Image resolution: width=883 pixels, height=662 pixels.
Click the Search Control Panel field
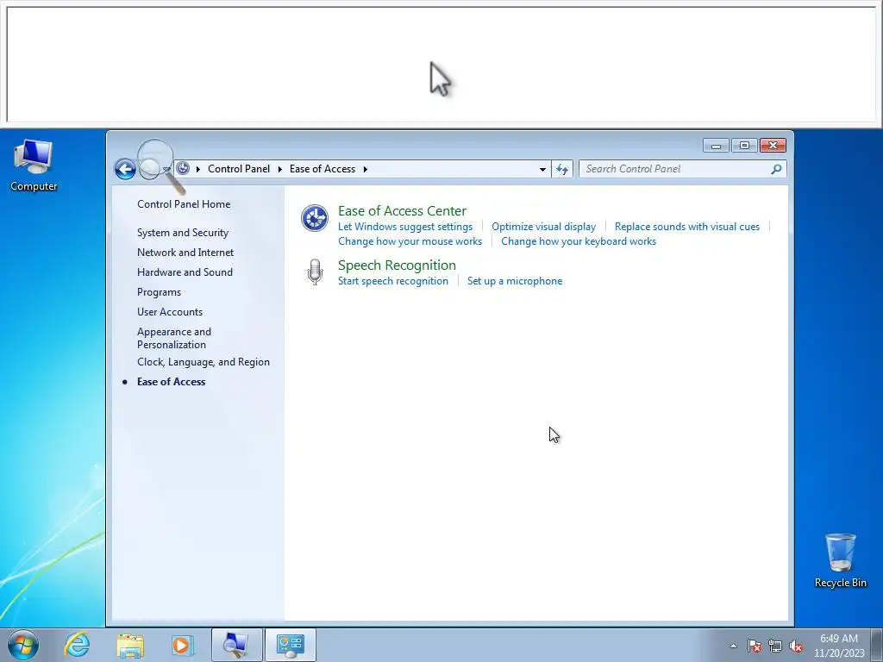coord(683,169)
